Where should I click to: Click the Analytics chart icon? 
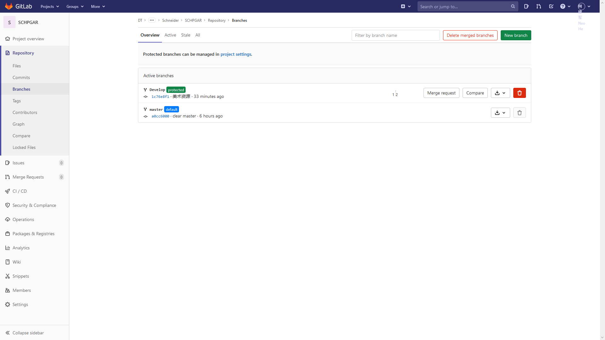coord(8,248)
